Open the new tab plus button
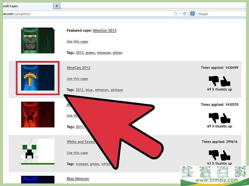 (x=57, y=6)
